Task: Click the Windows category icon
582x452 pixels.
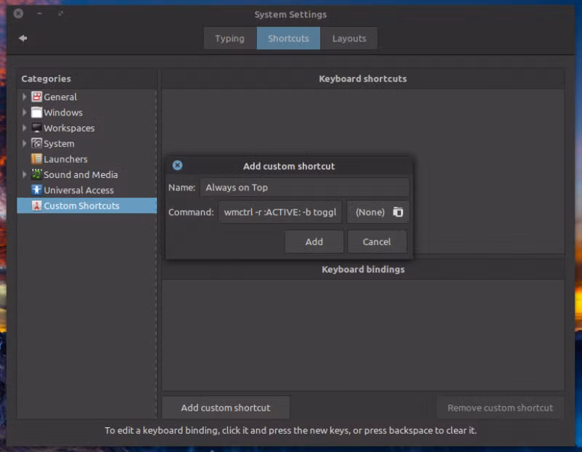Action: point(36,113)
